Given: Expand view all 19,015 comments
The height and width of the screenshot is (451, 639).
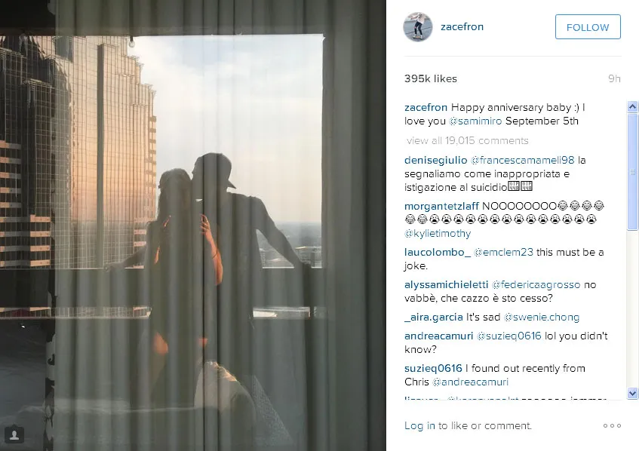Looking at the screenshot, I should point(468,140).
